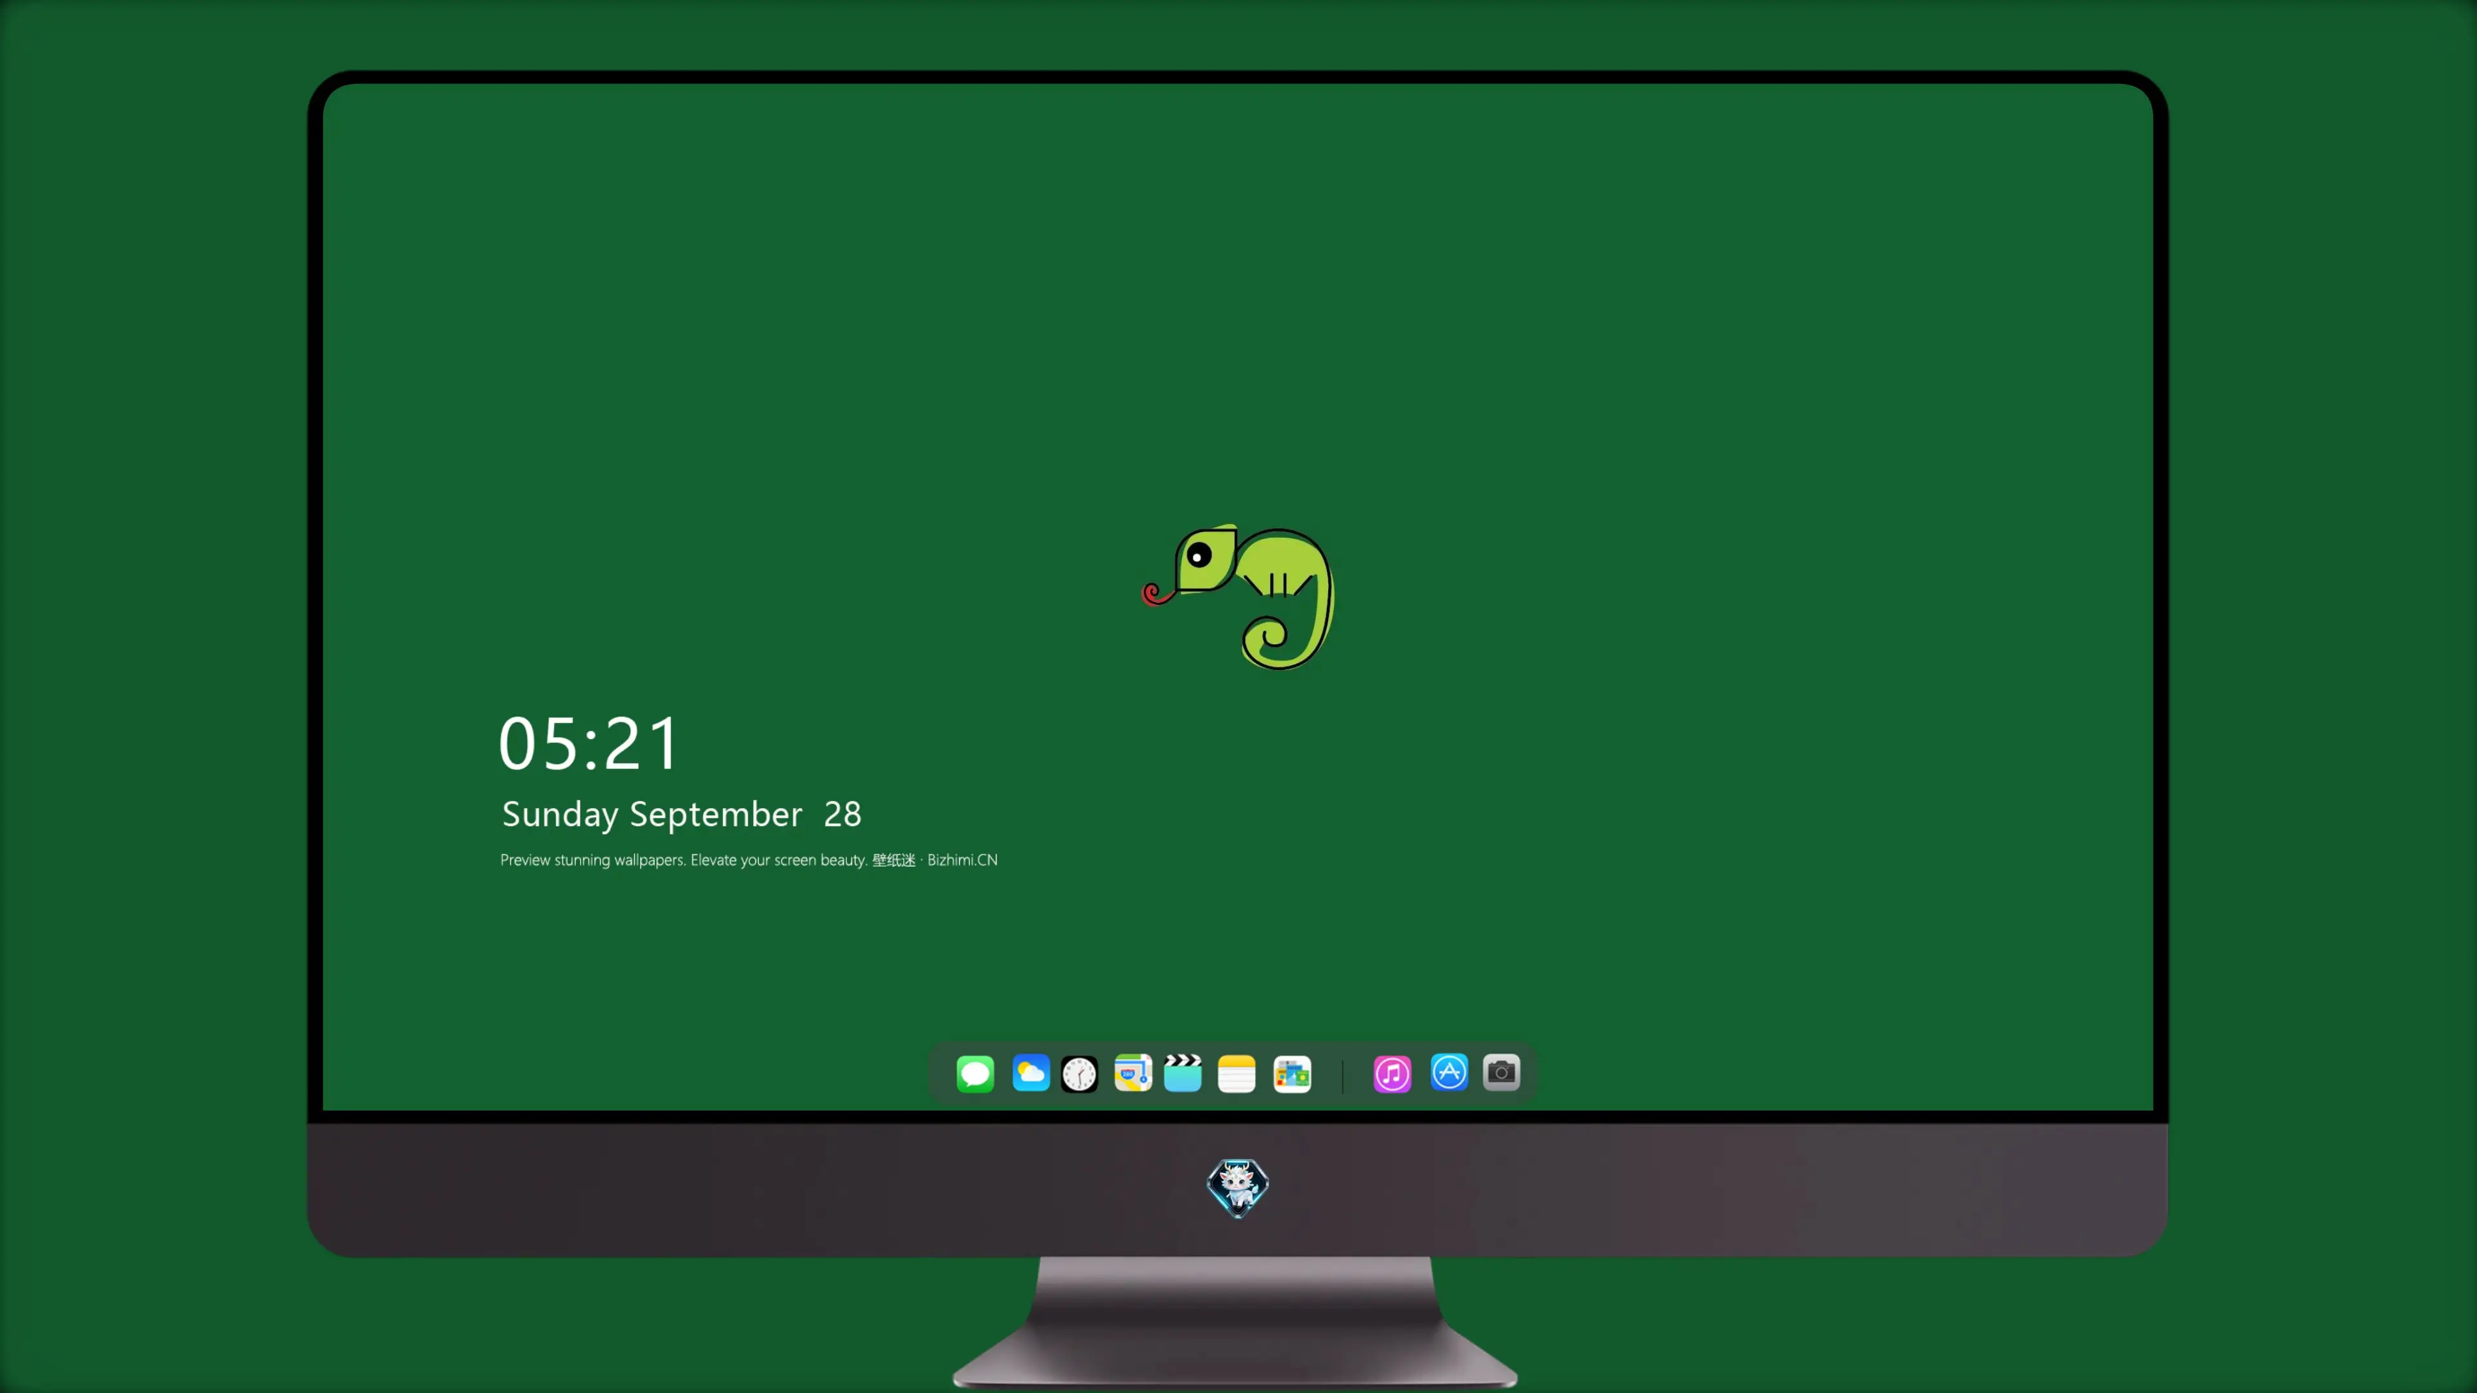
Task: Click the dragon badge on monitor chin
Action: point(1238,1188)
